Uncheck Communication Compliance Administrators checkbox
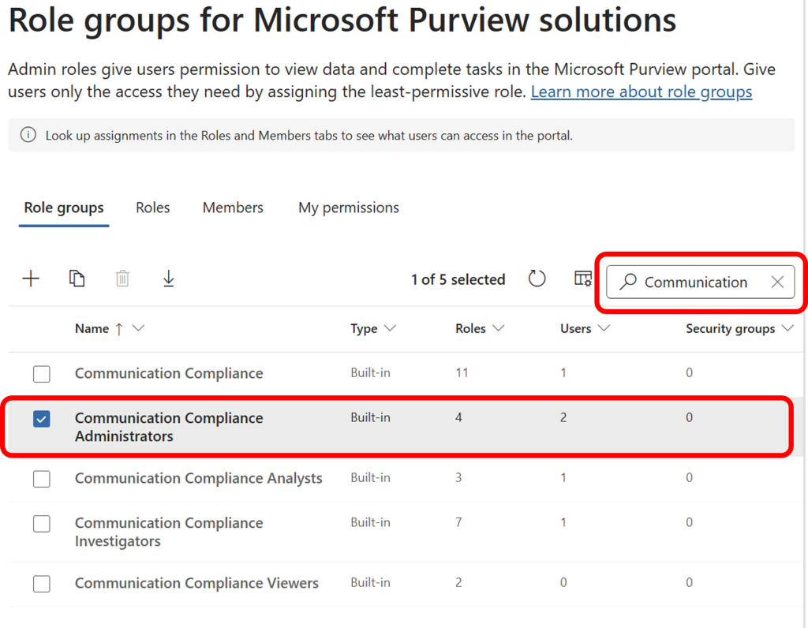This screenshot has height=628, width=808. click(x=42, y=419)
